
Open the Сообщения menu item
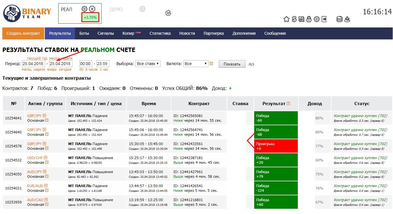coord(275,33)
